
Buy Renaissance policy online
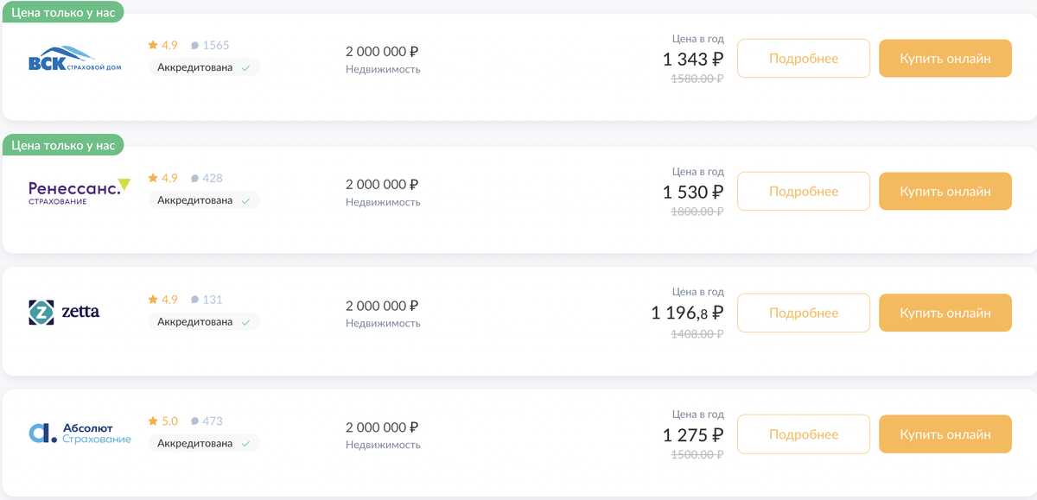(x=945, y=192)
